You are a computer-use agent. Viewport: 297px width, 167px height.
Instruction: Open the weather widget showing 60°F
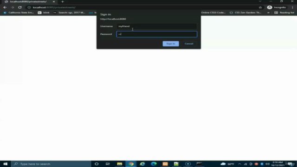[227, 164]
